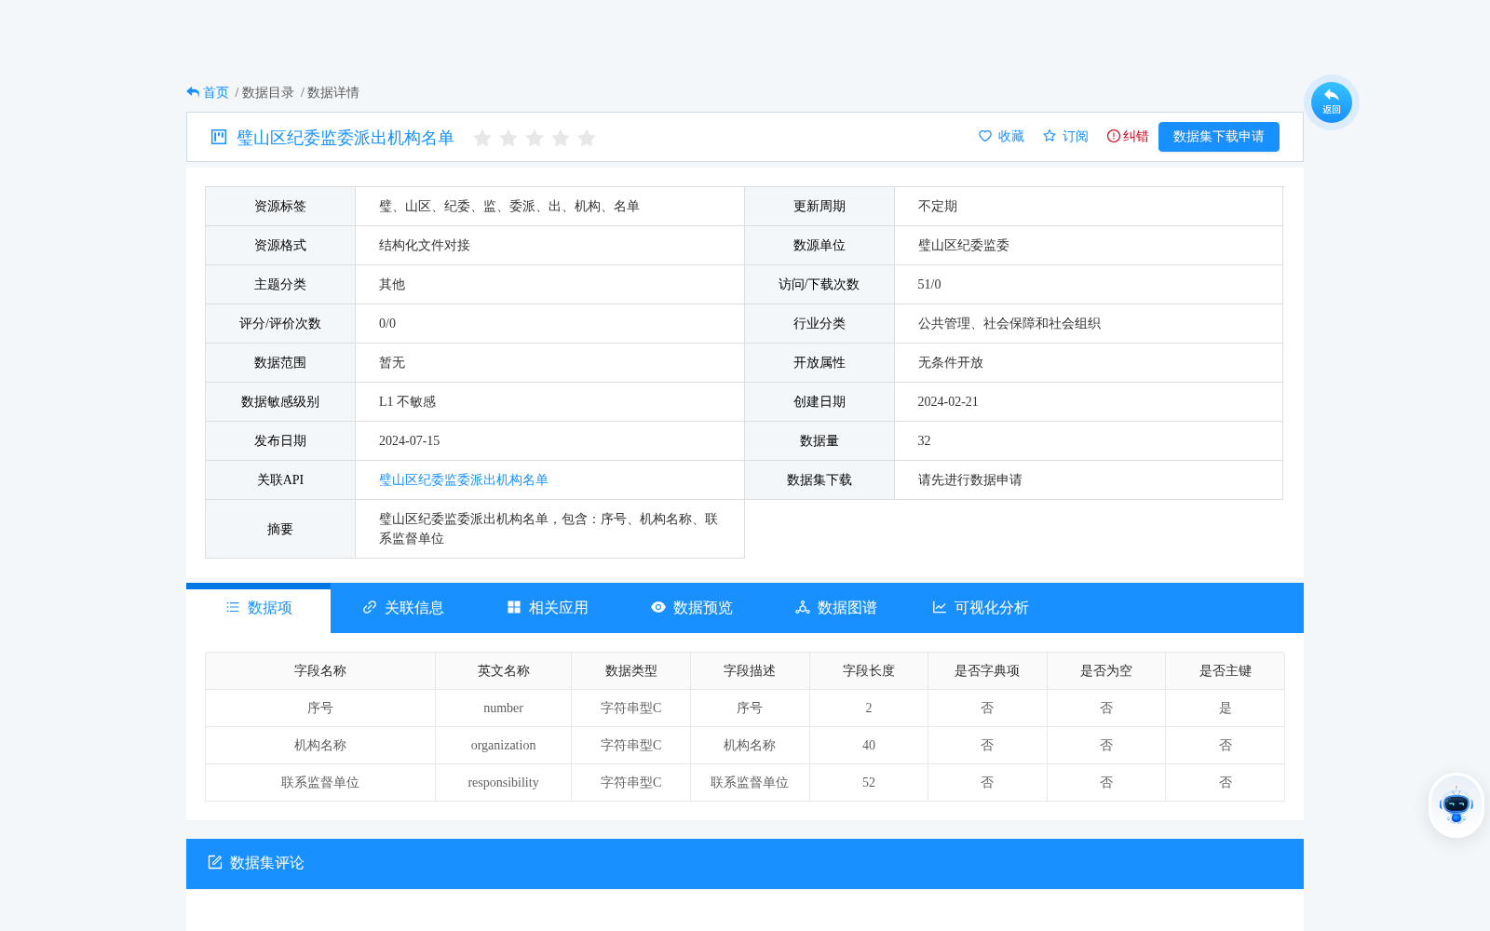Click the 请先进行数据申请 download notice

970,479
